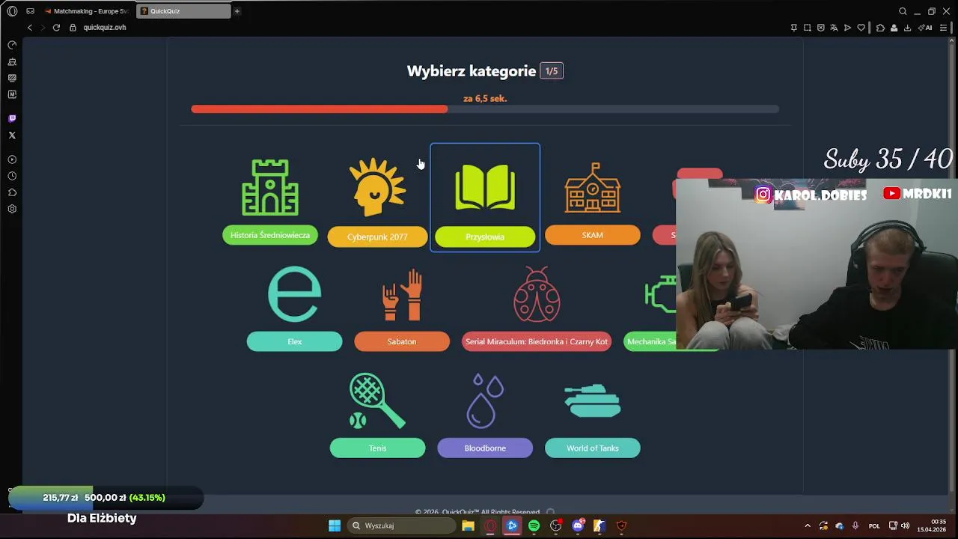Take a snapshot with the capture icon
The width and height of the screenshot is (958, 539).
(808, 28)
